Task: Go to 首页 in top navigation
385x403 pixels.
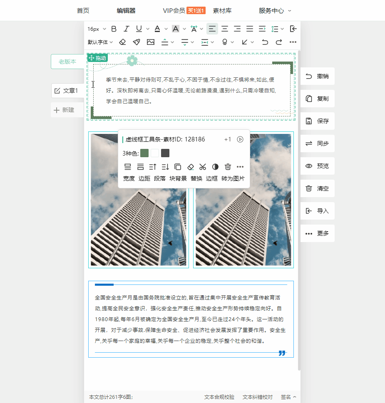Action: [83, 10]
